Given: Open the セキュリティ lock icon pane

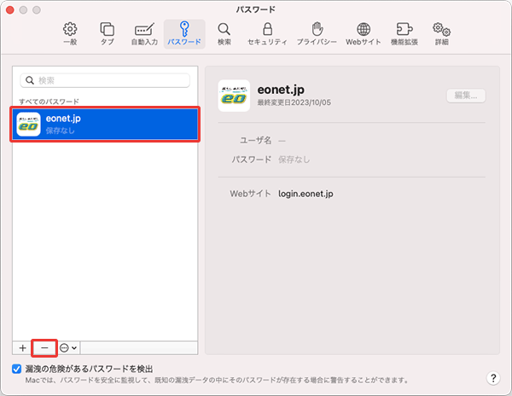Looking at the screenshot, I should [267, 33].
